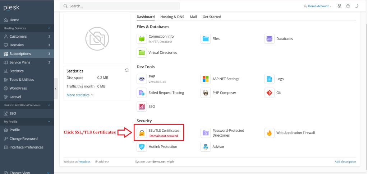Click Add description link
Image resolution: width=368 pixels, height=174 pixels.
click(x=345, y=161)
